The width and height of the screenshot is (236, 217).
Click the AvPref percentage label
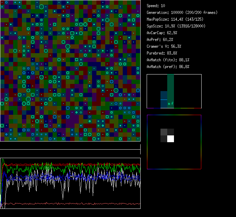[x=160, y=40]
